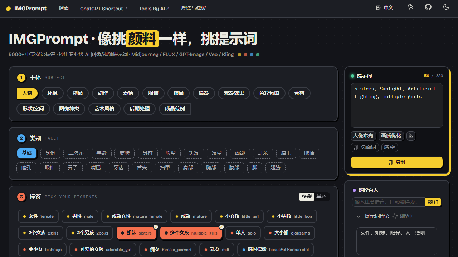Click the yellow 复制 copy button
The height and width of the screenshot is (257, 458).
tap(397, 162)
